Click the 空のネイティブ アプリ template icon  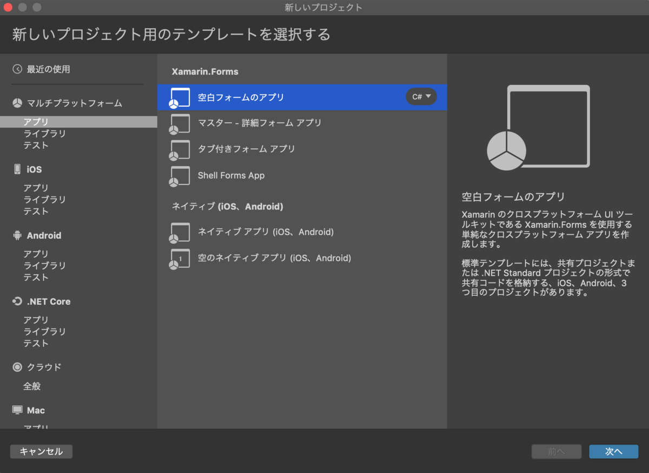(179, 259)
